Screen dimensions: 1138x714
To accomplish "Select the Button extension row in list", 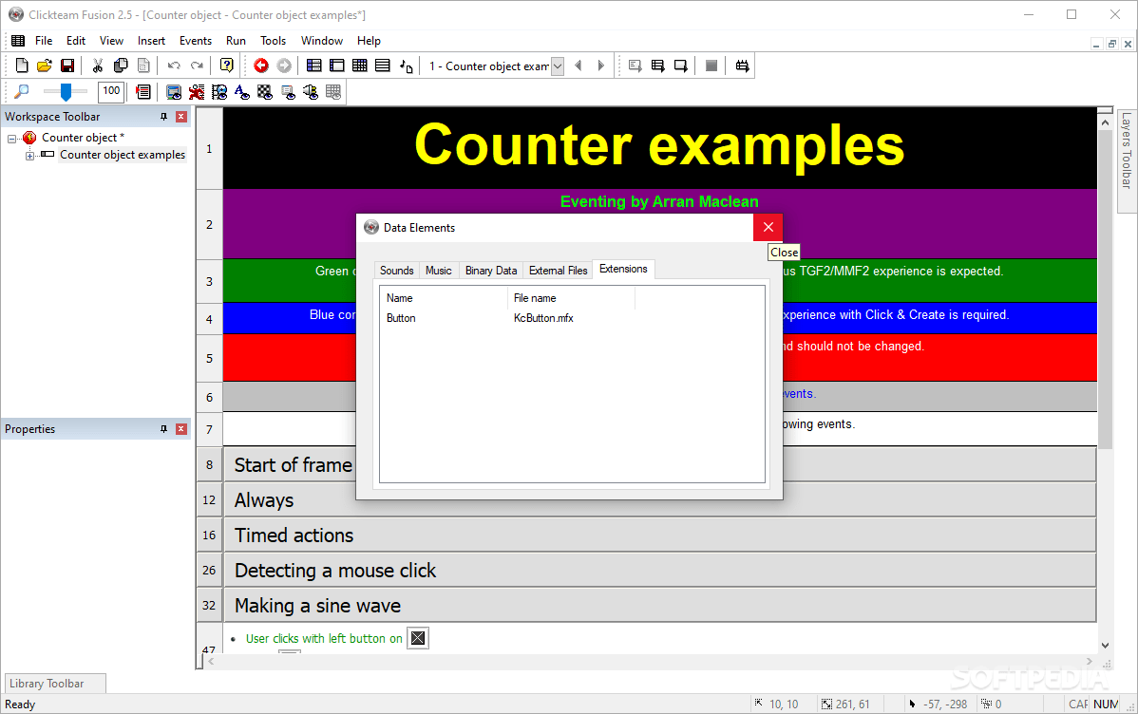I will [x=572, y=318].
